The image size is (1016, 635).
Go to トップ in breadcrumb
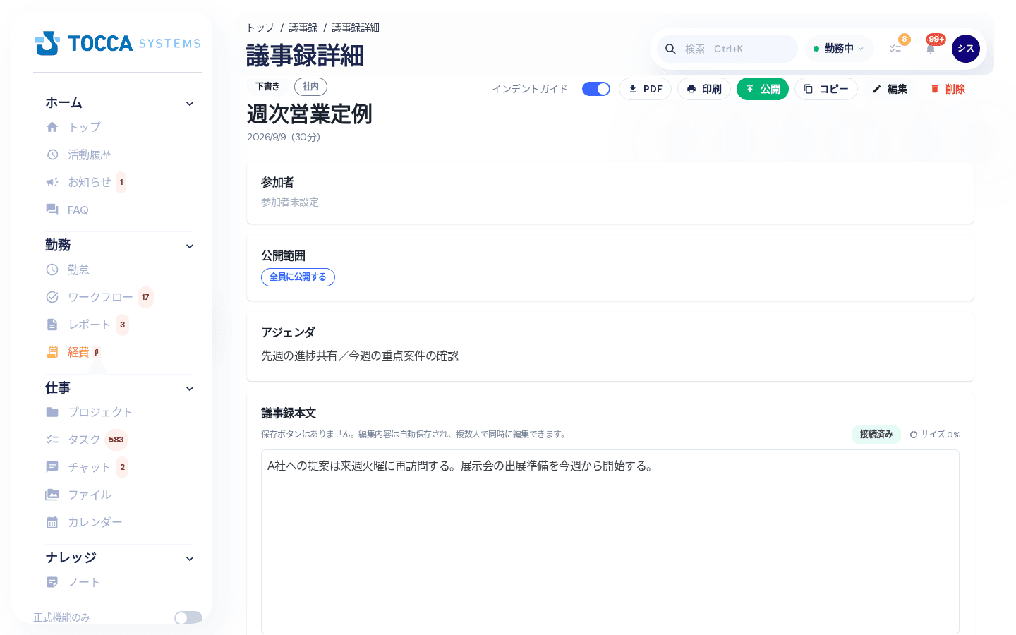coord(260,28)
